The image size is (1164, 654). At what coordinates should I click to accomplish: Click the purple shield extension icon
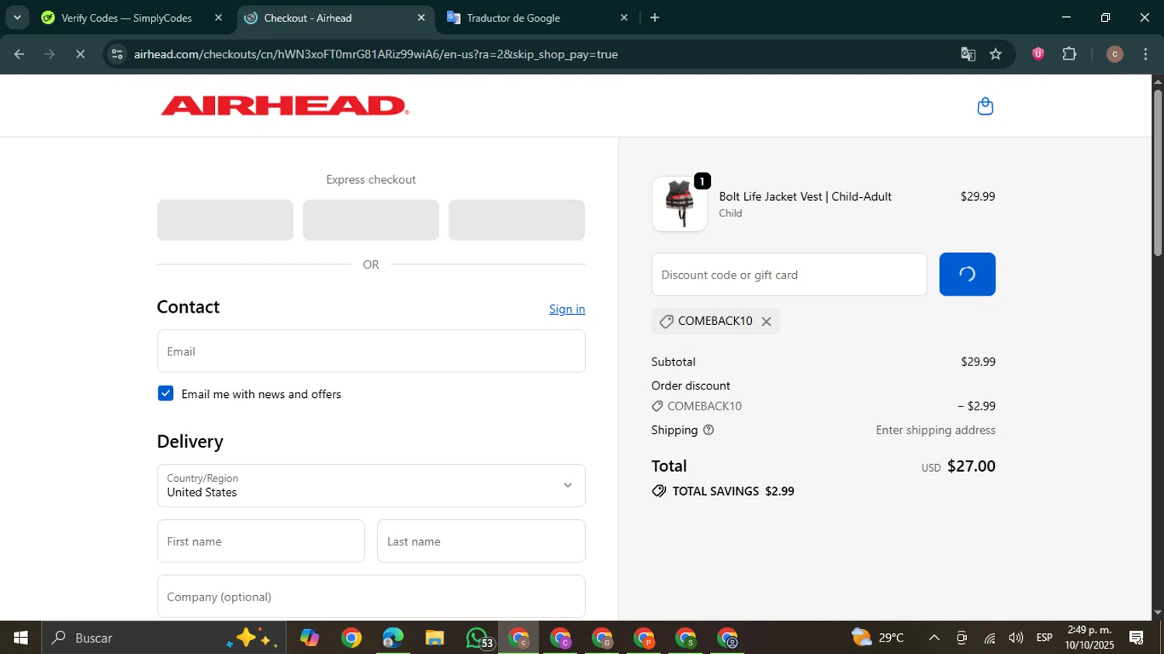tap(1038, 54)
